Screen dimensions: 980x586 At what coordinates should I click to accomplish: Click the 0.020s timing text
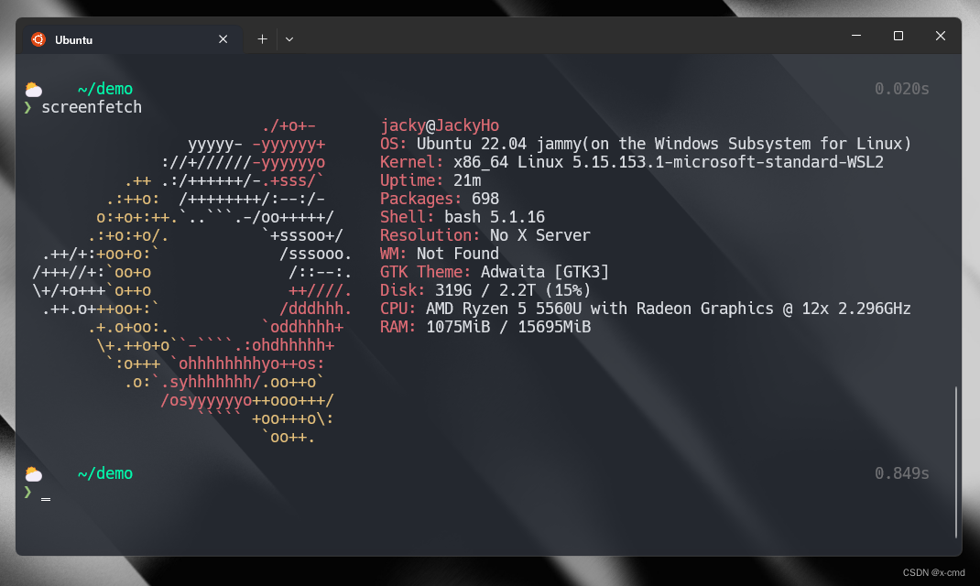pos(902,89)
